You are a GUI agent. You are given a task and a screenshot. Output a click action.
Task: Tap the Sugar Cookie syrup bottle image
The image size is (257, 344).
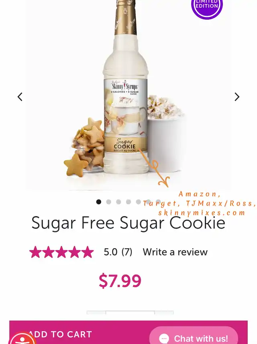pyautogui.click(x=125, y=88)
